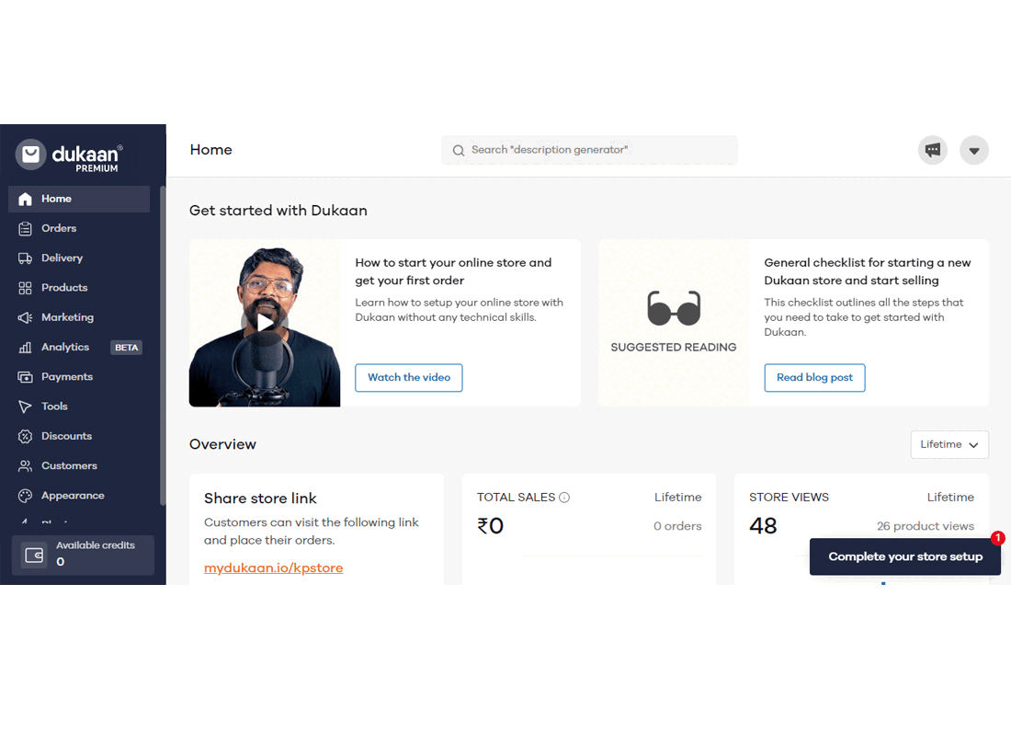Select Tools from the sidebar menu
The image size is (1011, 745).
pos(54,406)
